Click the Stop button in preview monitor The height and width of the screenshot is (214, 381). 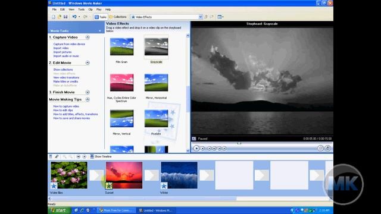202,148
